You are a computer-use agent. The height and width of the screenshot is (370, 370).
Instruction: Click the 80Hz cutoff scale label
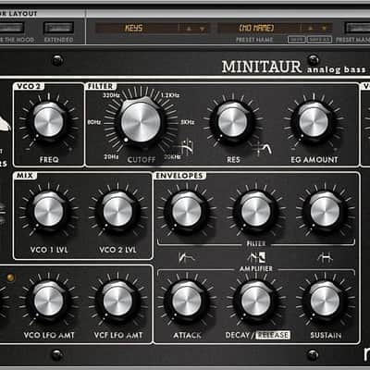tap(94, 122)
